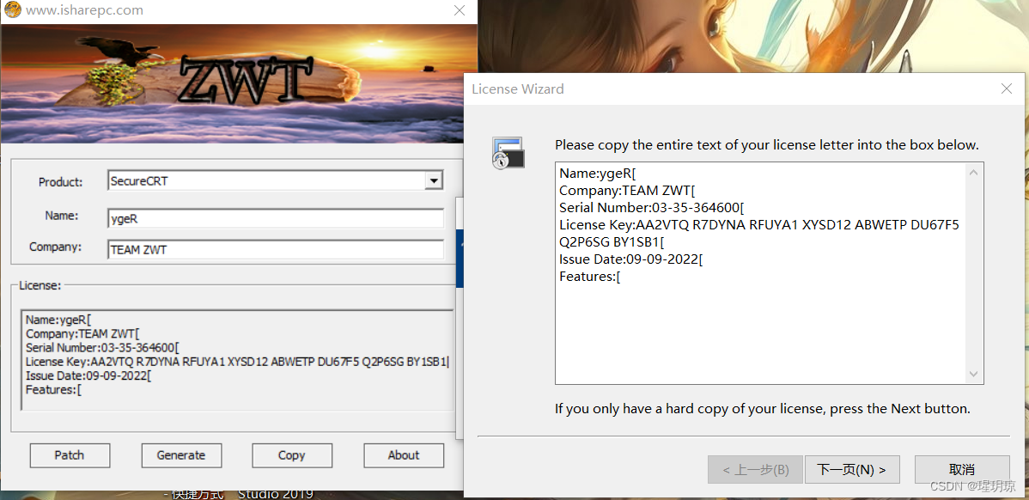The image size is (1029, 500).
Task: Go to next page in License Wizard
Action: pos(852,470)
